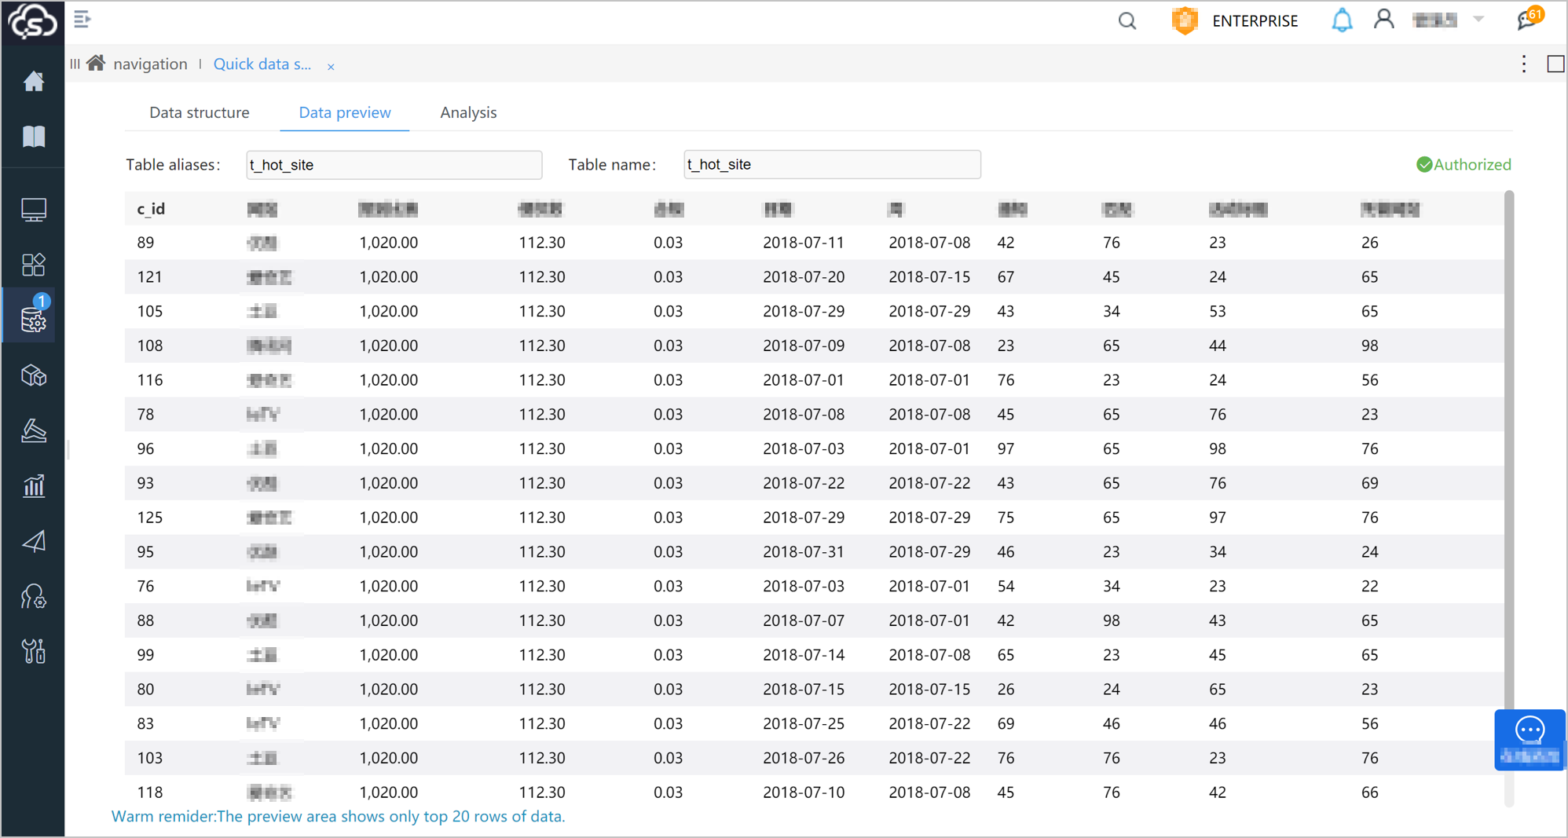Screen dimensions: 1568x838
Task: Click date 2018-07-31 in row 95
Action: point(804,552)
